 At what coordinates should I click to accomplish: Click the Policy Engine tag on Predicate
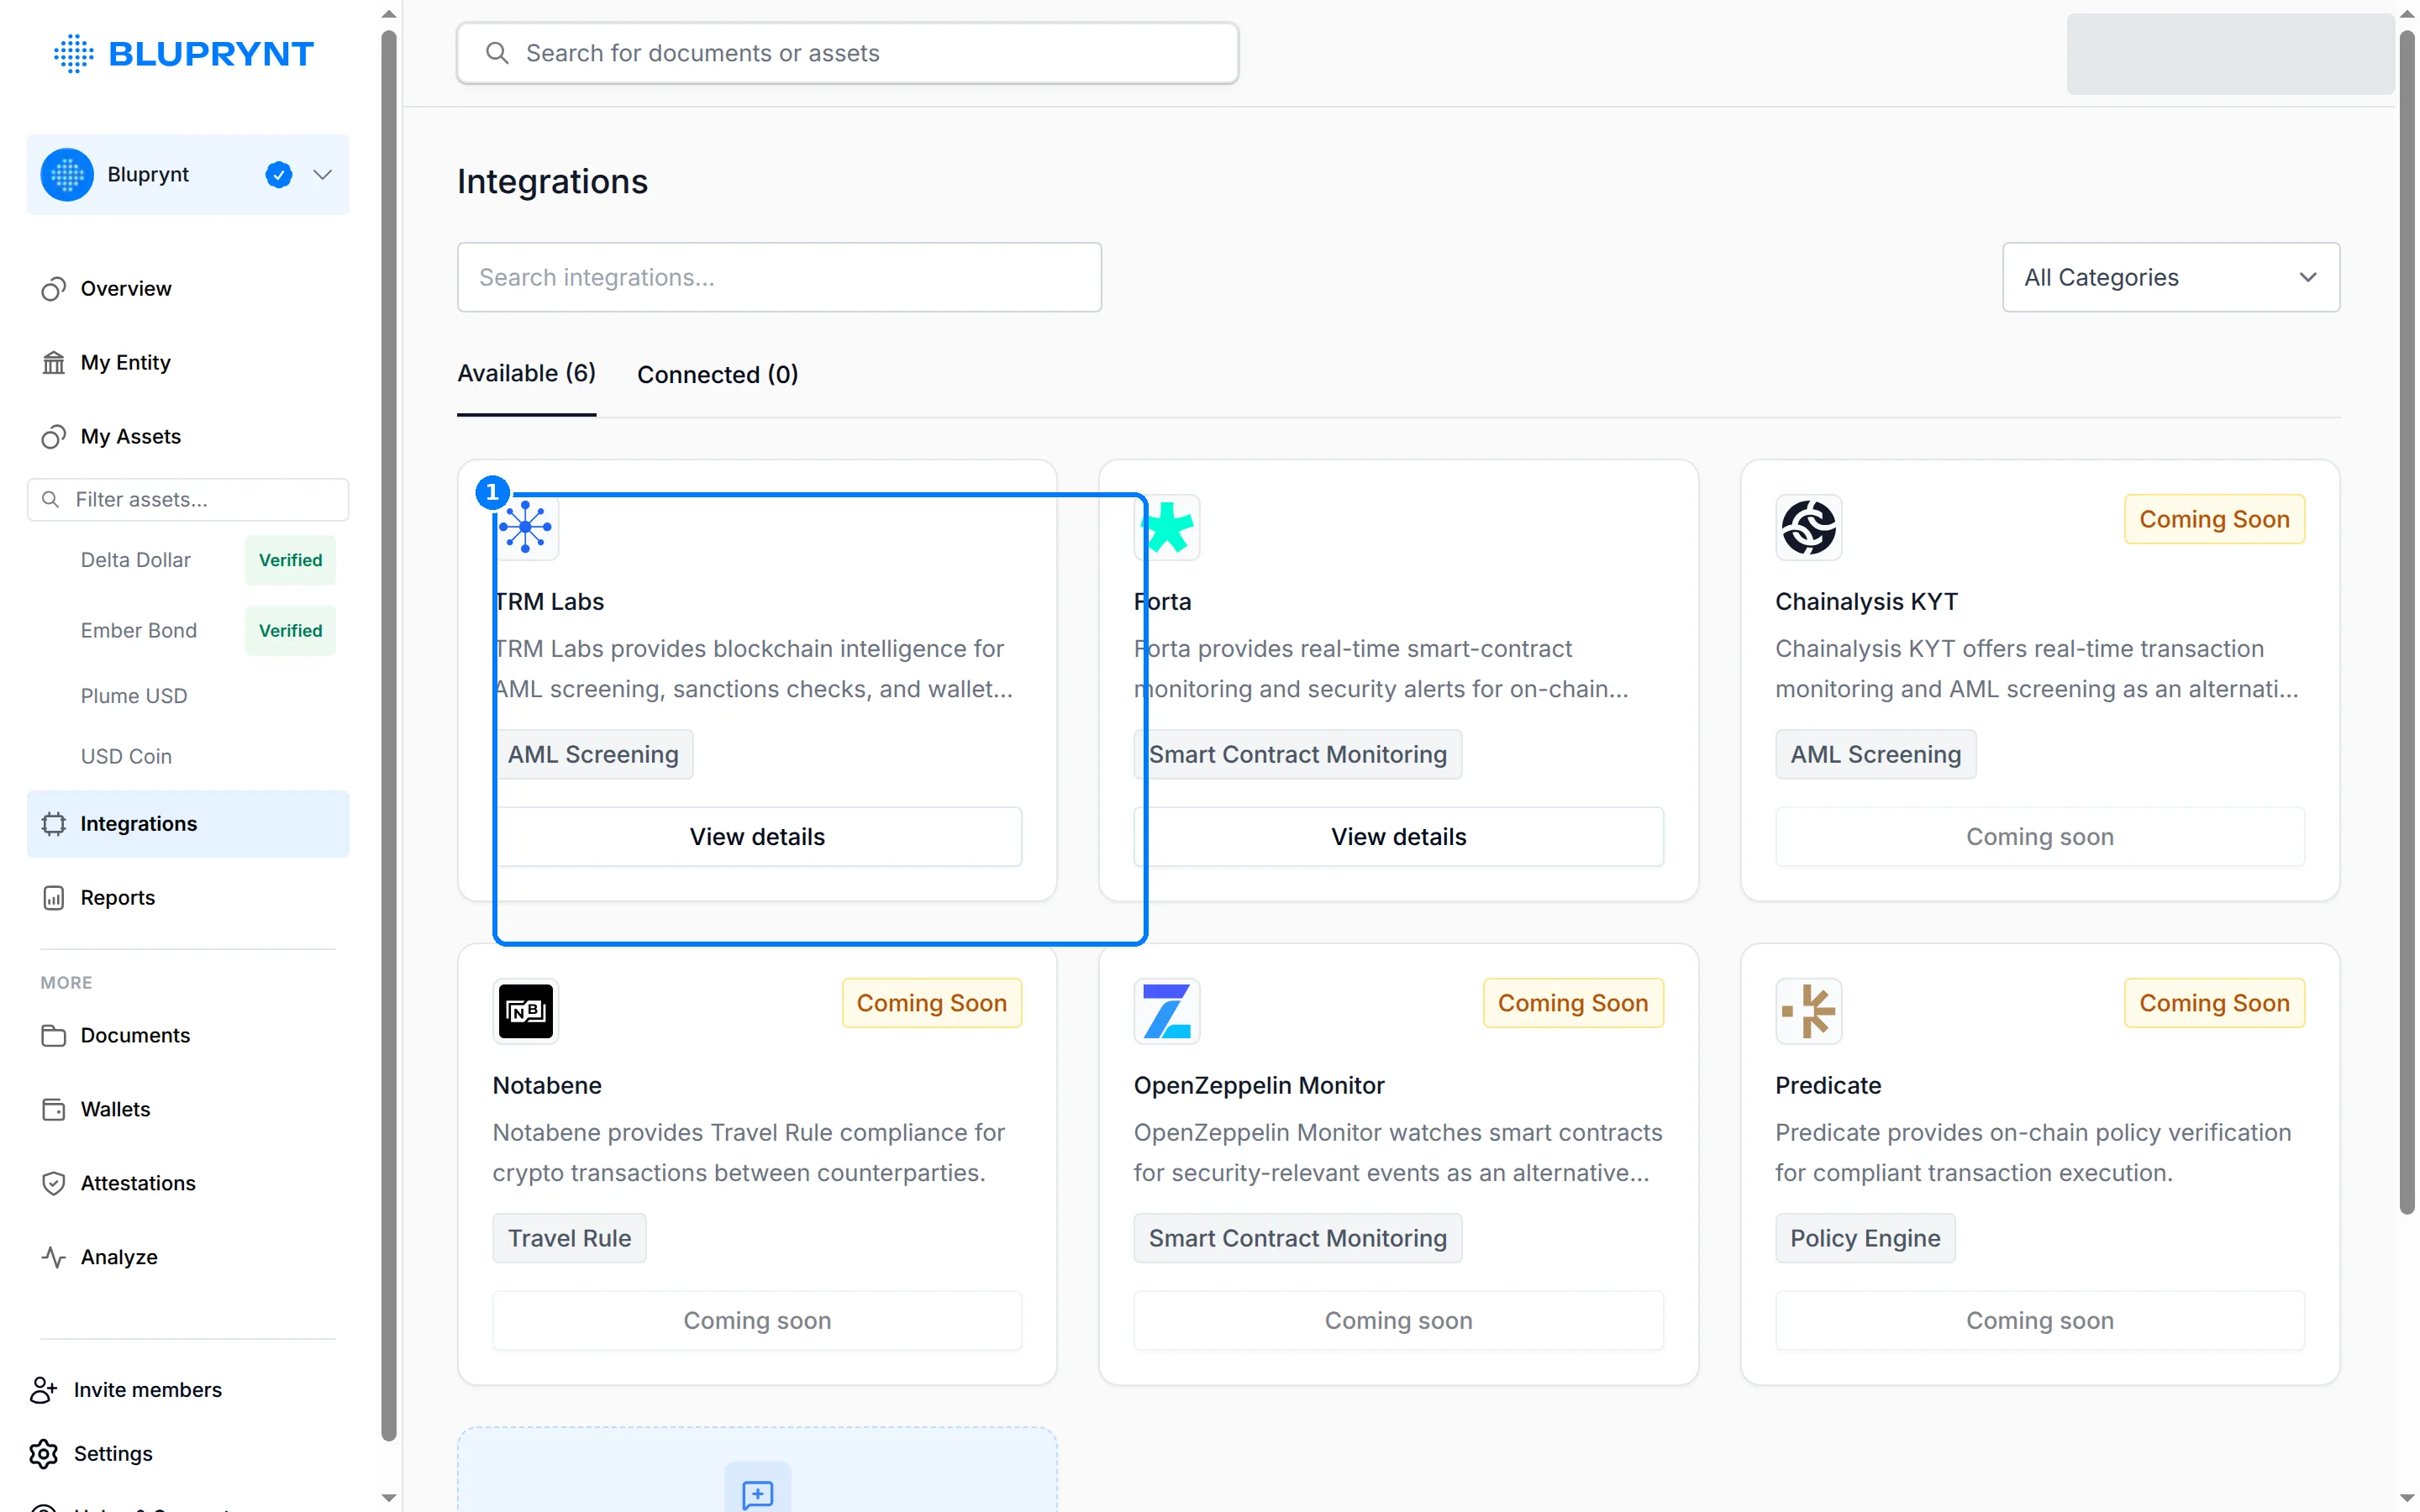tap(1864, 1238)
